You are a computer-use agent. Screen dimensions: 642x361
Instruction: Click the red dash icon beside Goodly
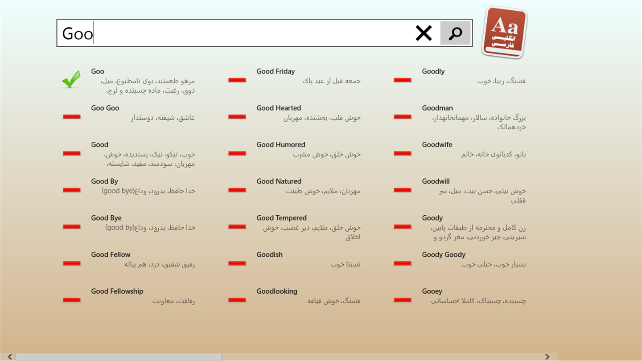403,80
